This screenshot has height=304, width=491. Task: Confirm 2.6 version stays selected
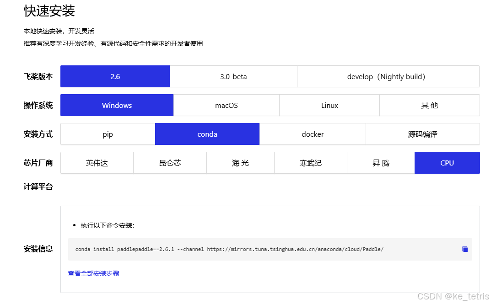point(115,76)
